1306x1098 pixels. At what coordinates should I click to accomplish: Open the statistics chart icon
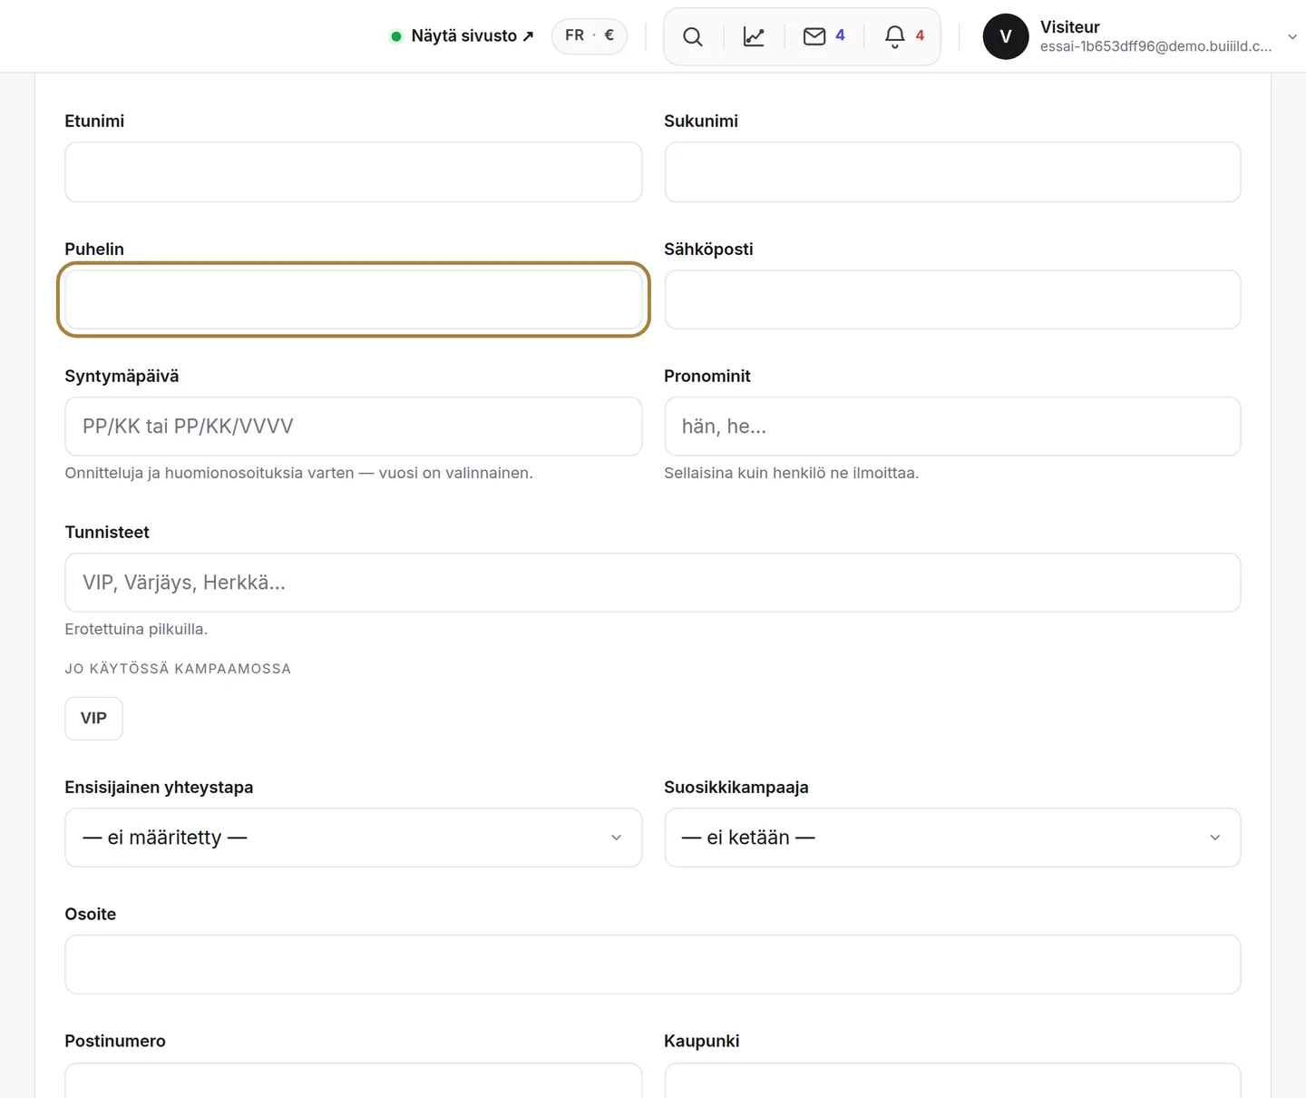(x=754, y=36)
